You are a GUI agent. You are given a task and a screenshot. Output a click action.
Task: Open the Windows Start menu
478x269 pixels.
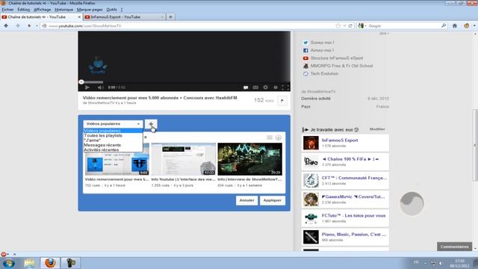(x=8, y=263)
